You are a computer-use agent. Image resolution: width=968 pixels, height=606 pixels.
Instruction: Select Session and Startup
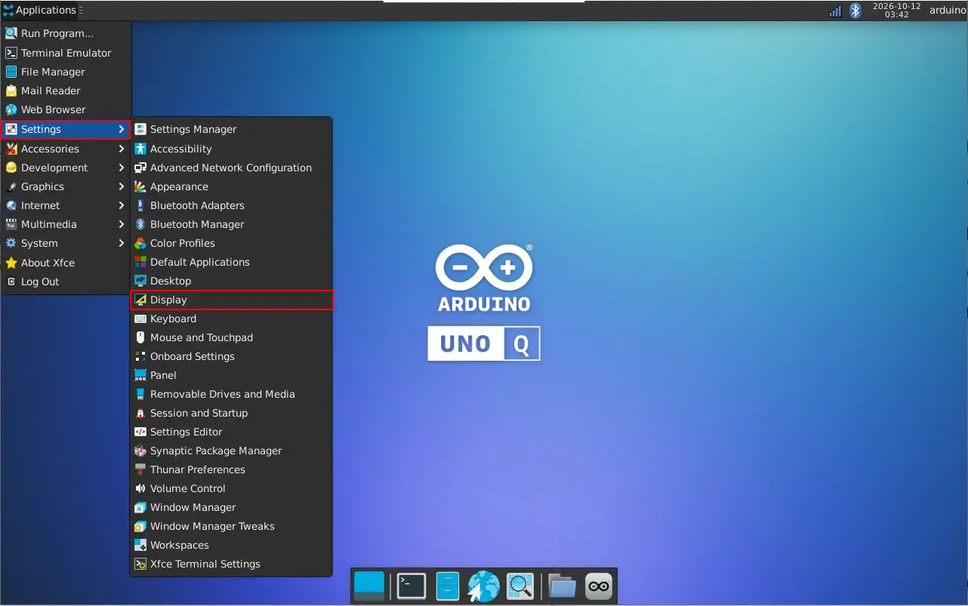[231, 413]
